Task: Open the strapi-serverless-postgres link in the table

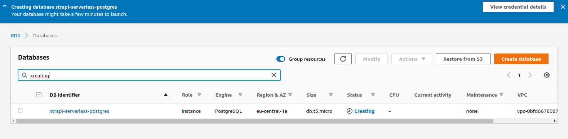Action: pos(80,111)
